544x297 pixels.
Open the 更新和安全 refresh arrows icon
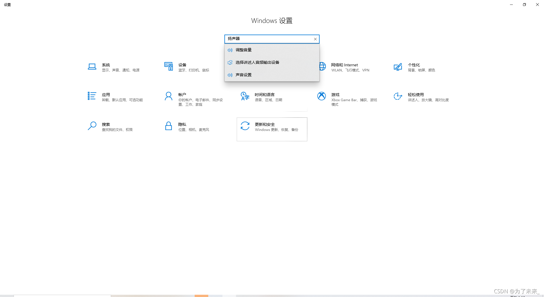(x=245, y=126)
